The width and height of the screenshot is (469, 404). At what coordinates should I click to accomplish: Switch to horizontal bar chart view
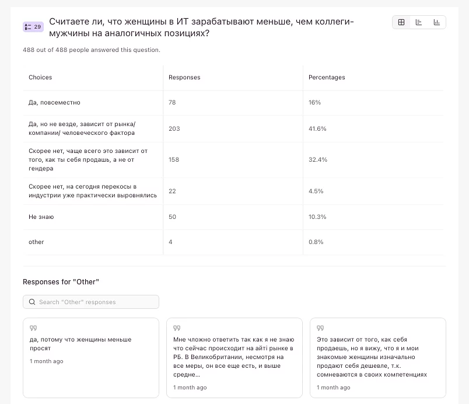(x=419, y=22)
